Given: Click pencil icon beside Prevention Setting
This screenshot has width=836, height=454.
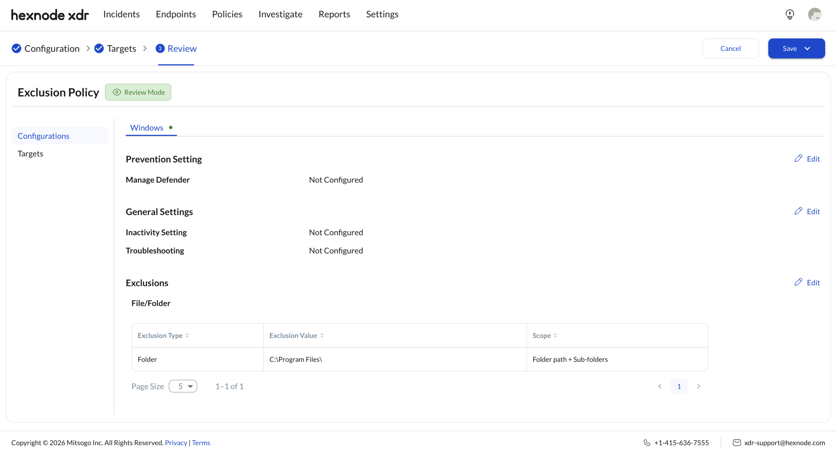Looking at the screenshot, I should 798,159.
